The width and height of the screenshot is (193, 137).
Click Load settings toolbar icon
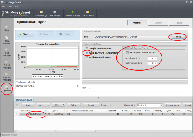(x=41, y=14)
